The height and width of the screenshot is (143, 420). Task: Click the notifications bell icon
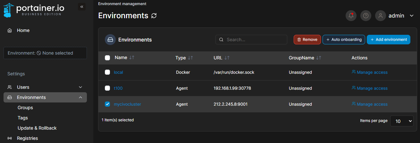[x=351, y=16]
